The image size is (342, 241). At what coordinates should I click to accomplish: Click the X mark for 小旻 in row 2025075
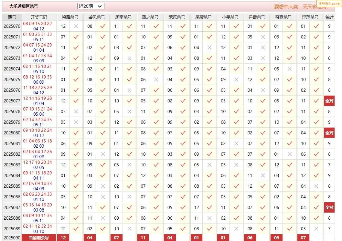(x=236, y=80)
